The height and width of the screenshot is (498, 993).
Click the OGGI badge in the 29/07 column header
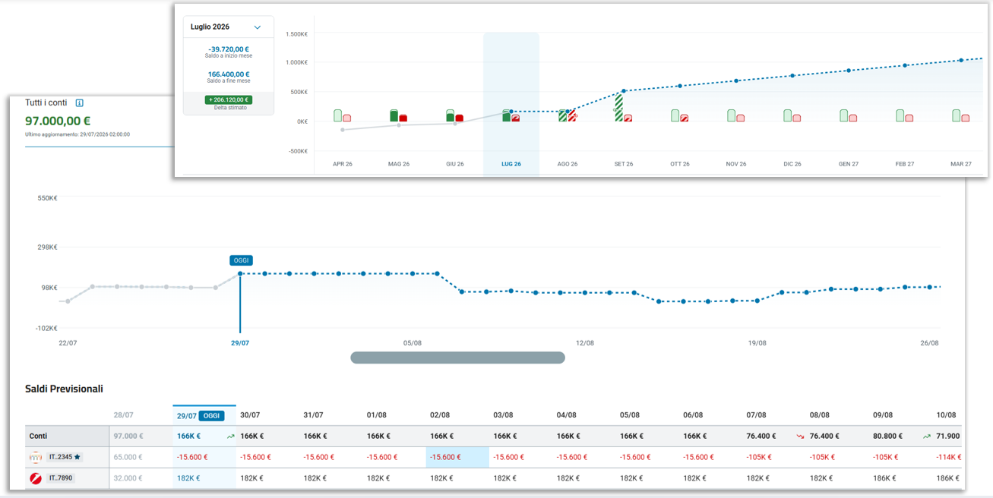pyautogui.click(x=211, y=416)
